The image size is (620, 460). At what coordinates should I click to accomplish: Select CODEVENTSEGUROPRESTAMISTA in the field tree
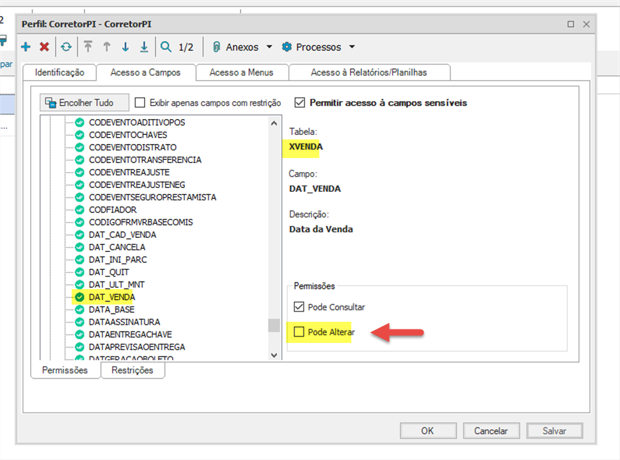[153, 197]
